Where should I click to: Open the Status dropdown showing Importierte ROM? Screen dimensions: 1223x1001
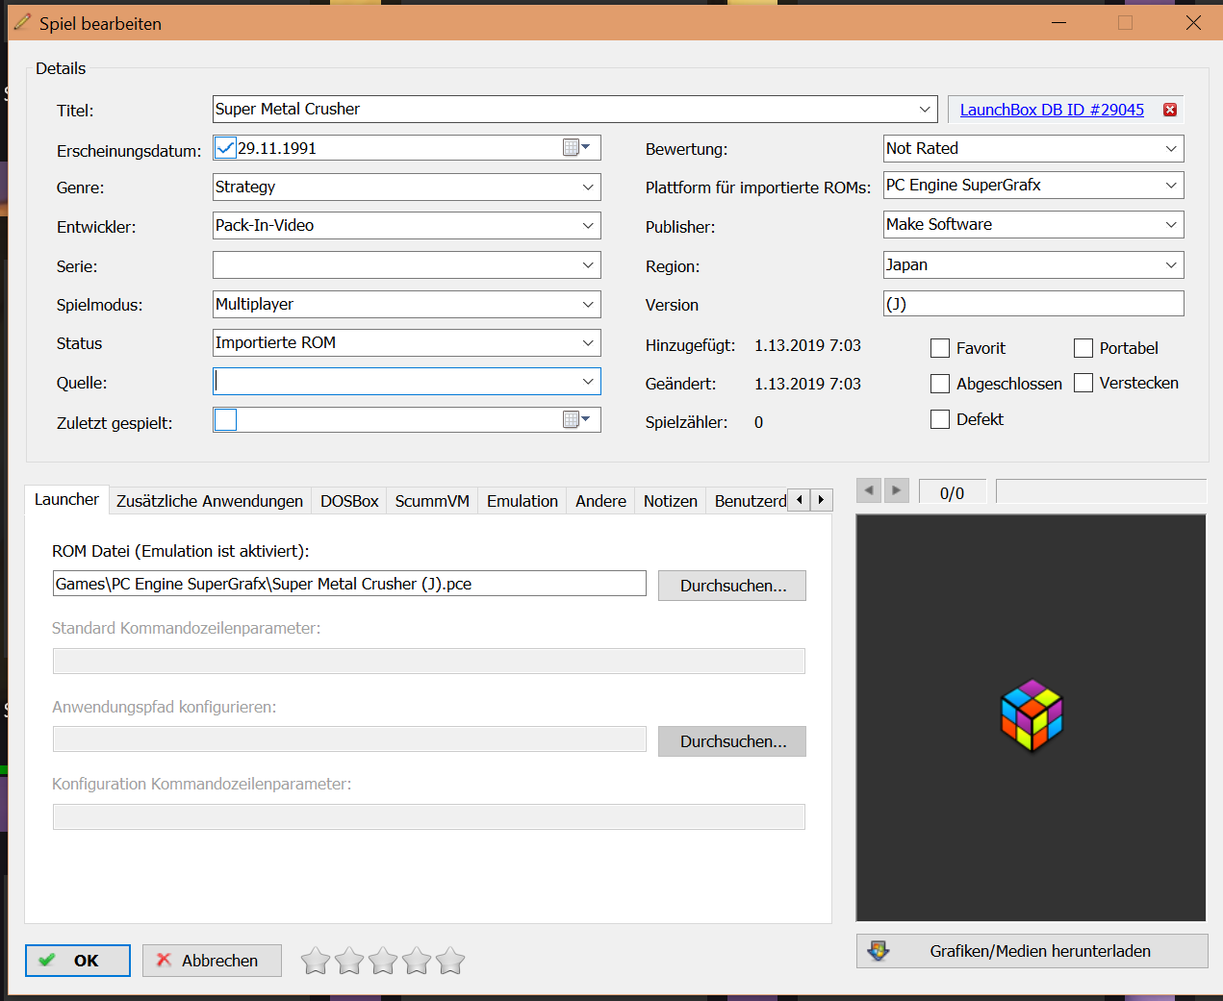(x=588, y=342)
